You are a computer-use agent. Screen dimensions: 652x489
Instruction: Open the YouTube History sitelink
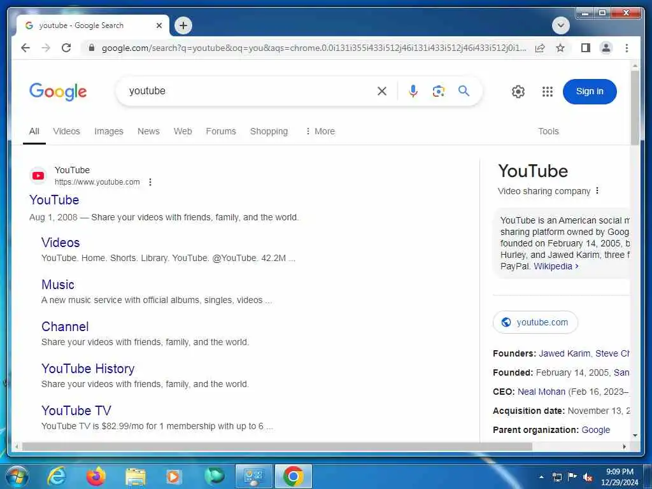tap(88, 369)
